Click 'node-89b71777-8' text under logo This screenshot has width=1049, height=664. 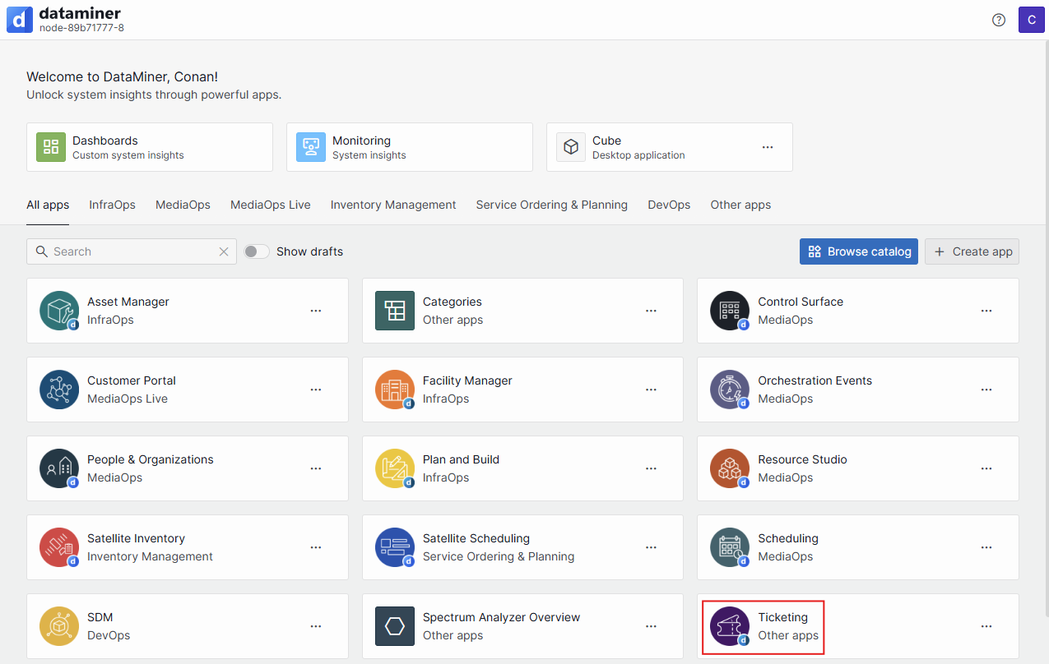point(81,28)
